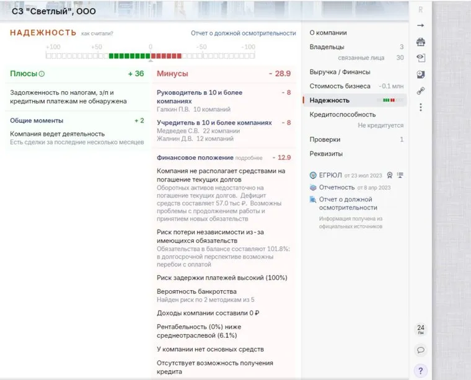Open Руководитель в 10 и более компаниях

(205, 96)
